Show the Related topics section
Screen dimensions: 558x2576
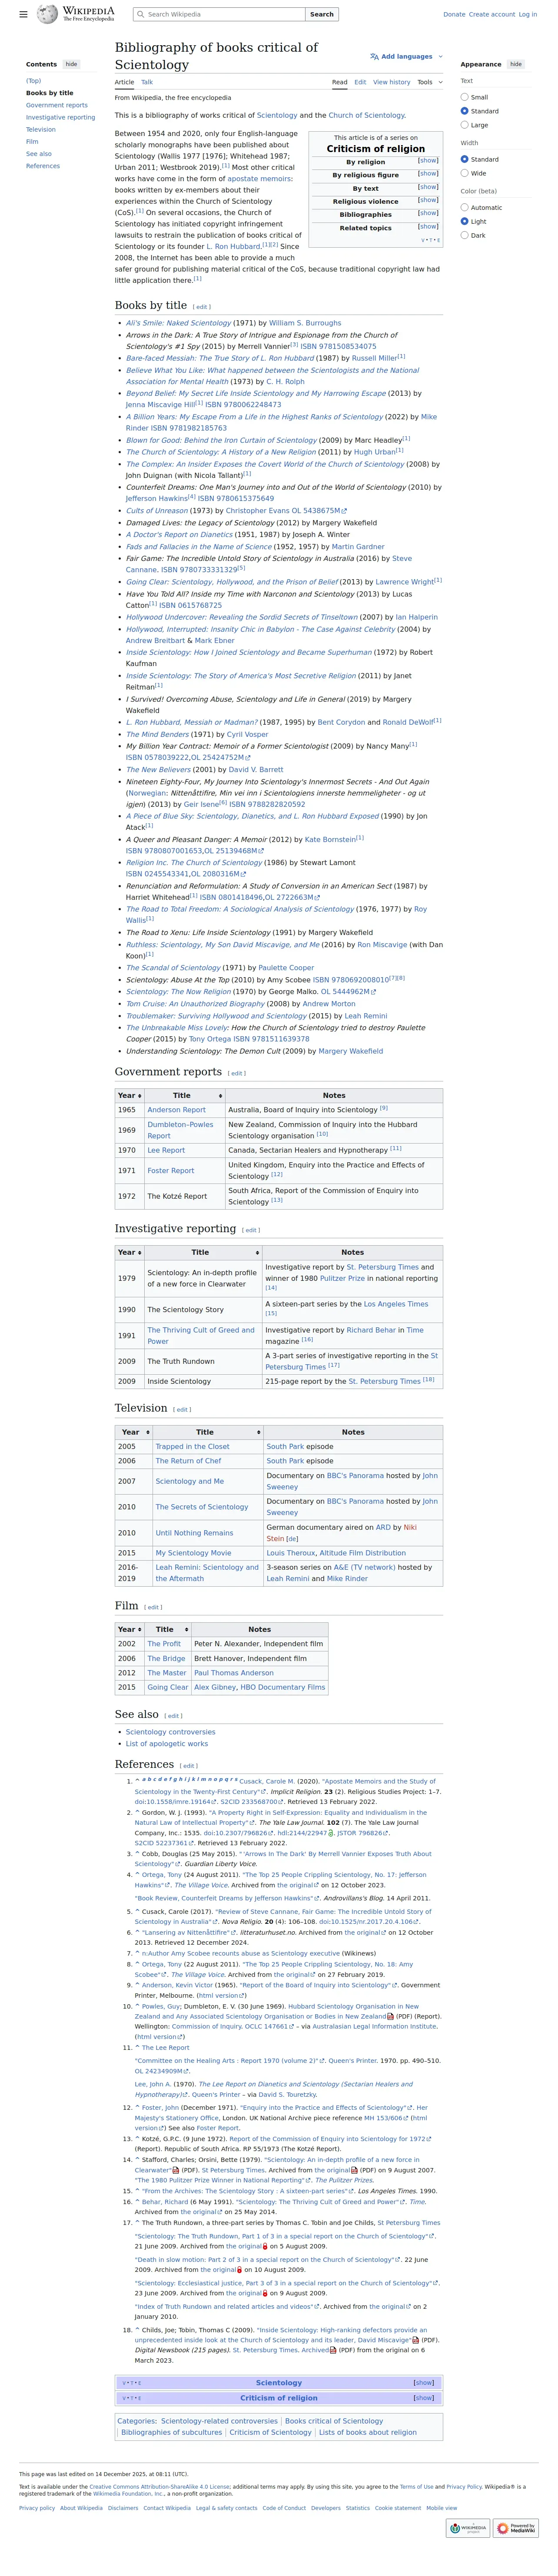pyautogui.click(x=428, y=227)
